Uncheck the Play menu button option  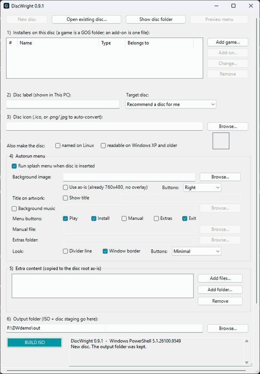click(70, 219)
